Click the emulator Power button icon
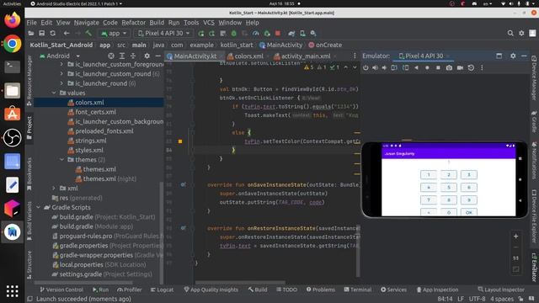 (x=366, y=67)
